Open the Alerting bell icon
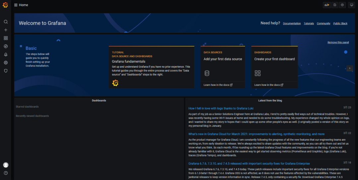 (x=6, y=54)
